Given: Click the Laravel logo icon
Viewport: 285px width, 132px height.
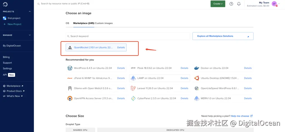Looking at the screenshot, I should coord(133,88).
